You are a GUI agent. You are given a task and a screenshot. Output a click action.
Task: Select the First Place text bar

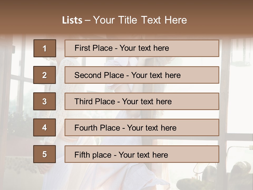(x=142, y=48)
